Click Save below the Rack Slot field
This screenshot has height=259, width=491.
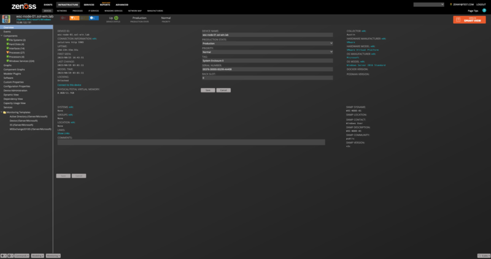(x=208, y=90)
